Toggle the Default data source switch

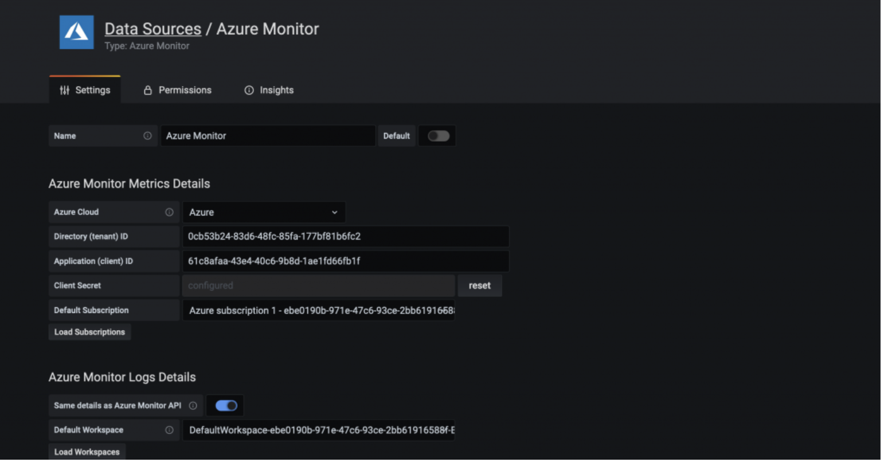(x=438, y=136)
